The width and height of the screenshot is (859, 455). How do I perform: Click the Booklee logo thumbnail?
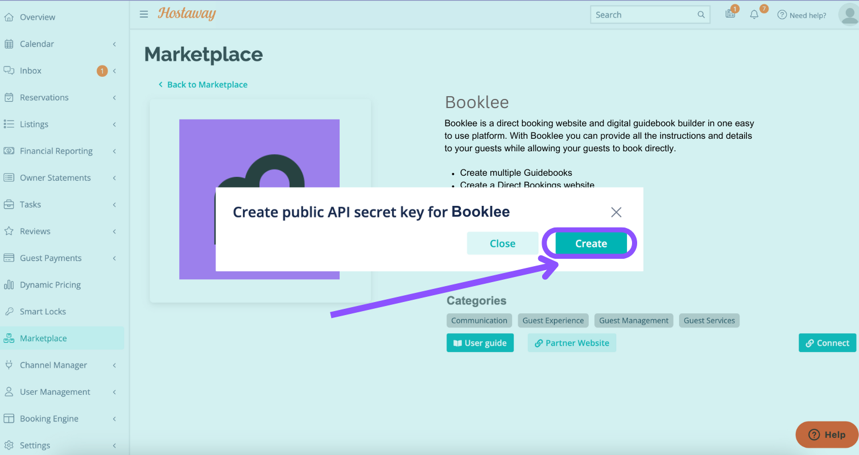point(259,199)
